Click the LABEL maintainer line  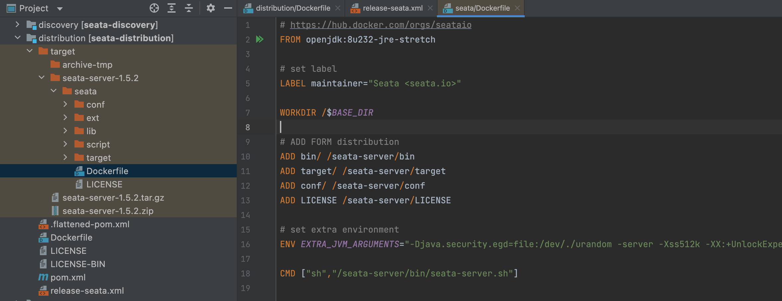[370, 83]
